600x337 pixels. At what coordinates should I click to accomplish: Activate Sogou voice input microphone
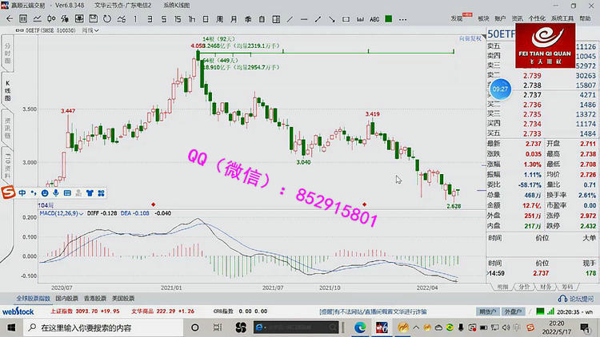pos(56,192)
